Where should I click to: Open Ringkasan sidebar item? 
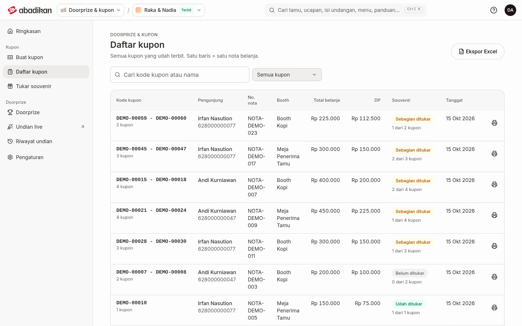click(x=46, y=31)
